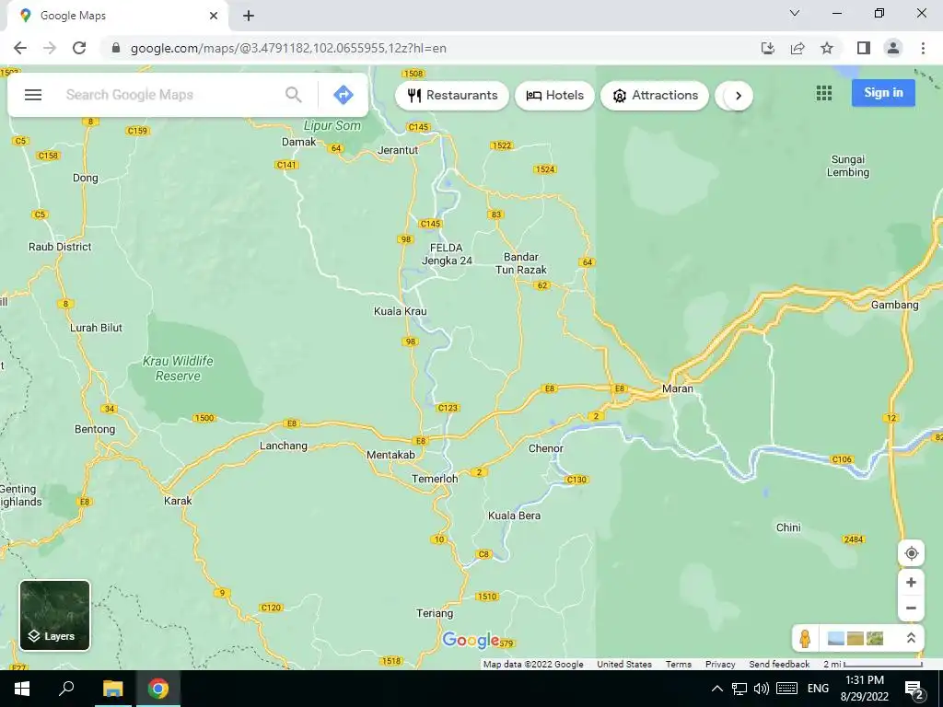
Task: Open Chrome three-dot menu
Action: tap(923, 48)
